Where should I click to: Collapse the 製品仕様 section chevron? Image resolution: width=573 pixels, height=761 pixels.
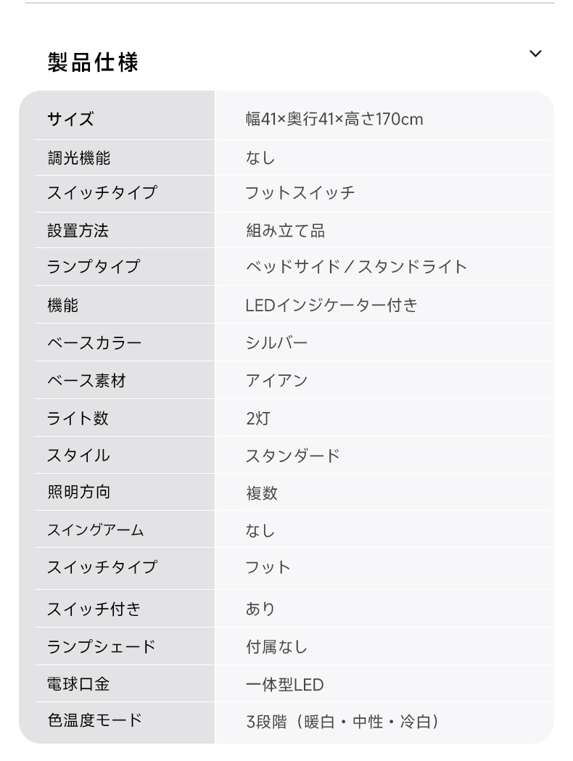pyautogui.click(x=535, y=54)
